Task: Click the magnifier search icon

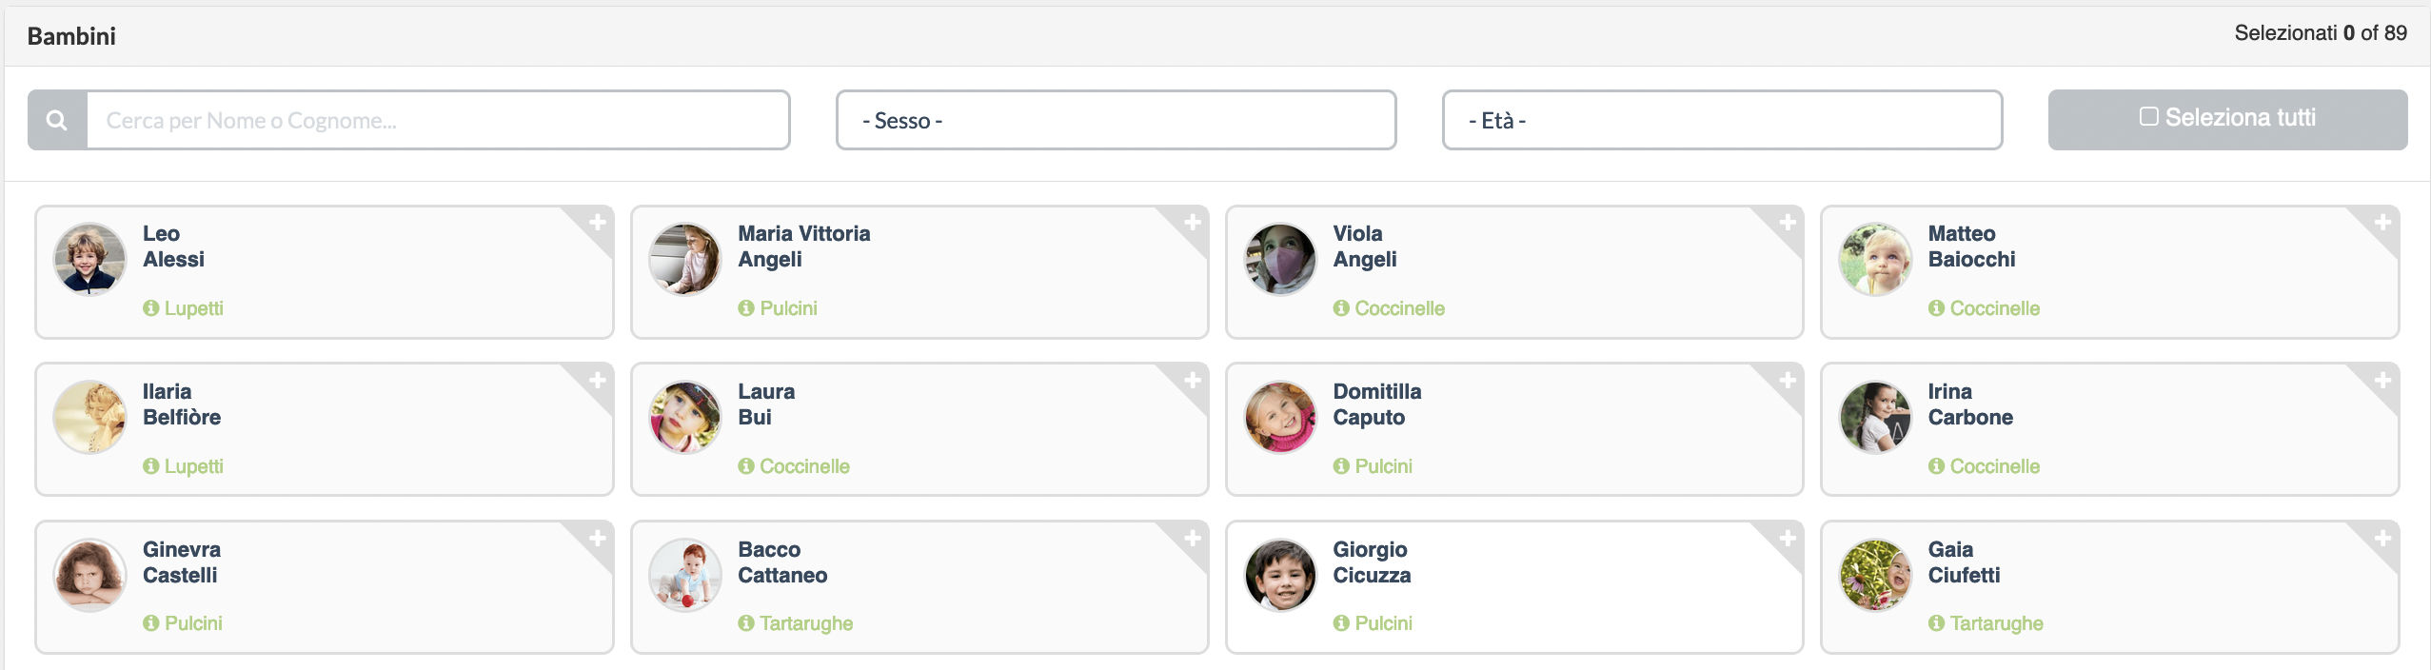Action: pyautogui.click(x=57, y=120)
